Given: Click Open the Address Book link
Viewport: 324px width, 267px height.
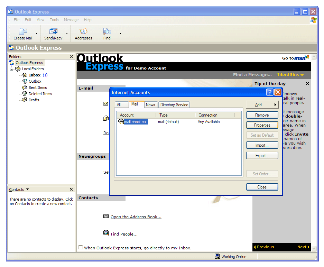Looking at the screenshot, I should [136, 217].
